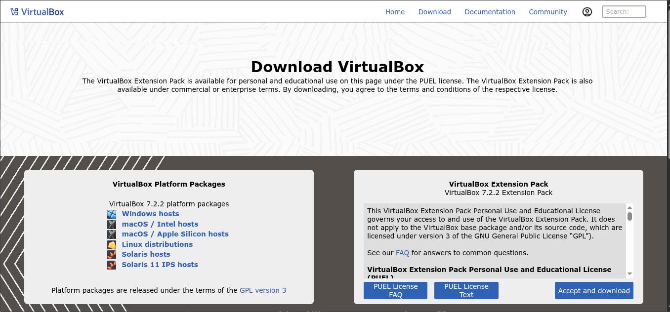Image resolution: width=670 pixels, height=312 pixels.
Task: Click the Windows hosts platform icon
Action: 112,214
